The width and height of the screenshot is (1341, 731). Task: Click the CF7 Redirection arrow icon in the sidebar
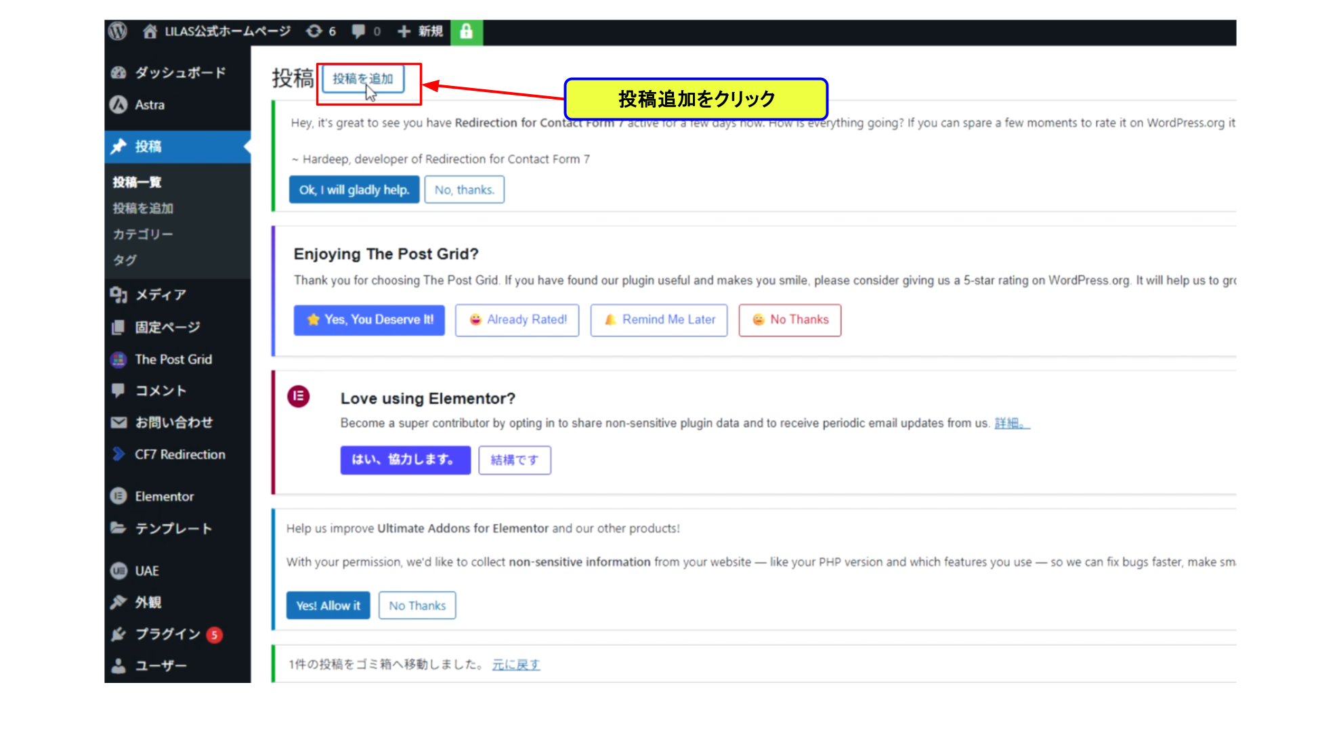(119, 454)
